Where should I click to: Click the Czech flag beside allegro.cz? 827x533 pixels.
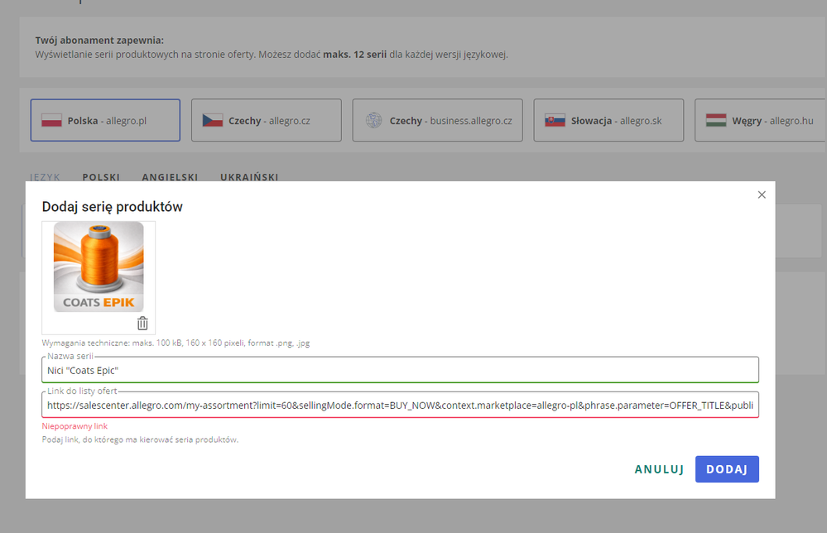[213, 121]
